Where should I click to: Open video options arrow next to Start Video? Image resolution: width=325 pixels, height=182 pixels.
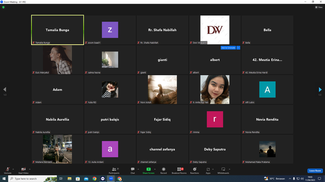tap(29, 169)
